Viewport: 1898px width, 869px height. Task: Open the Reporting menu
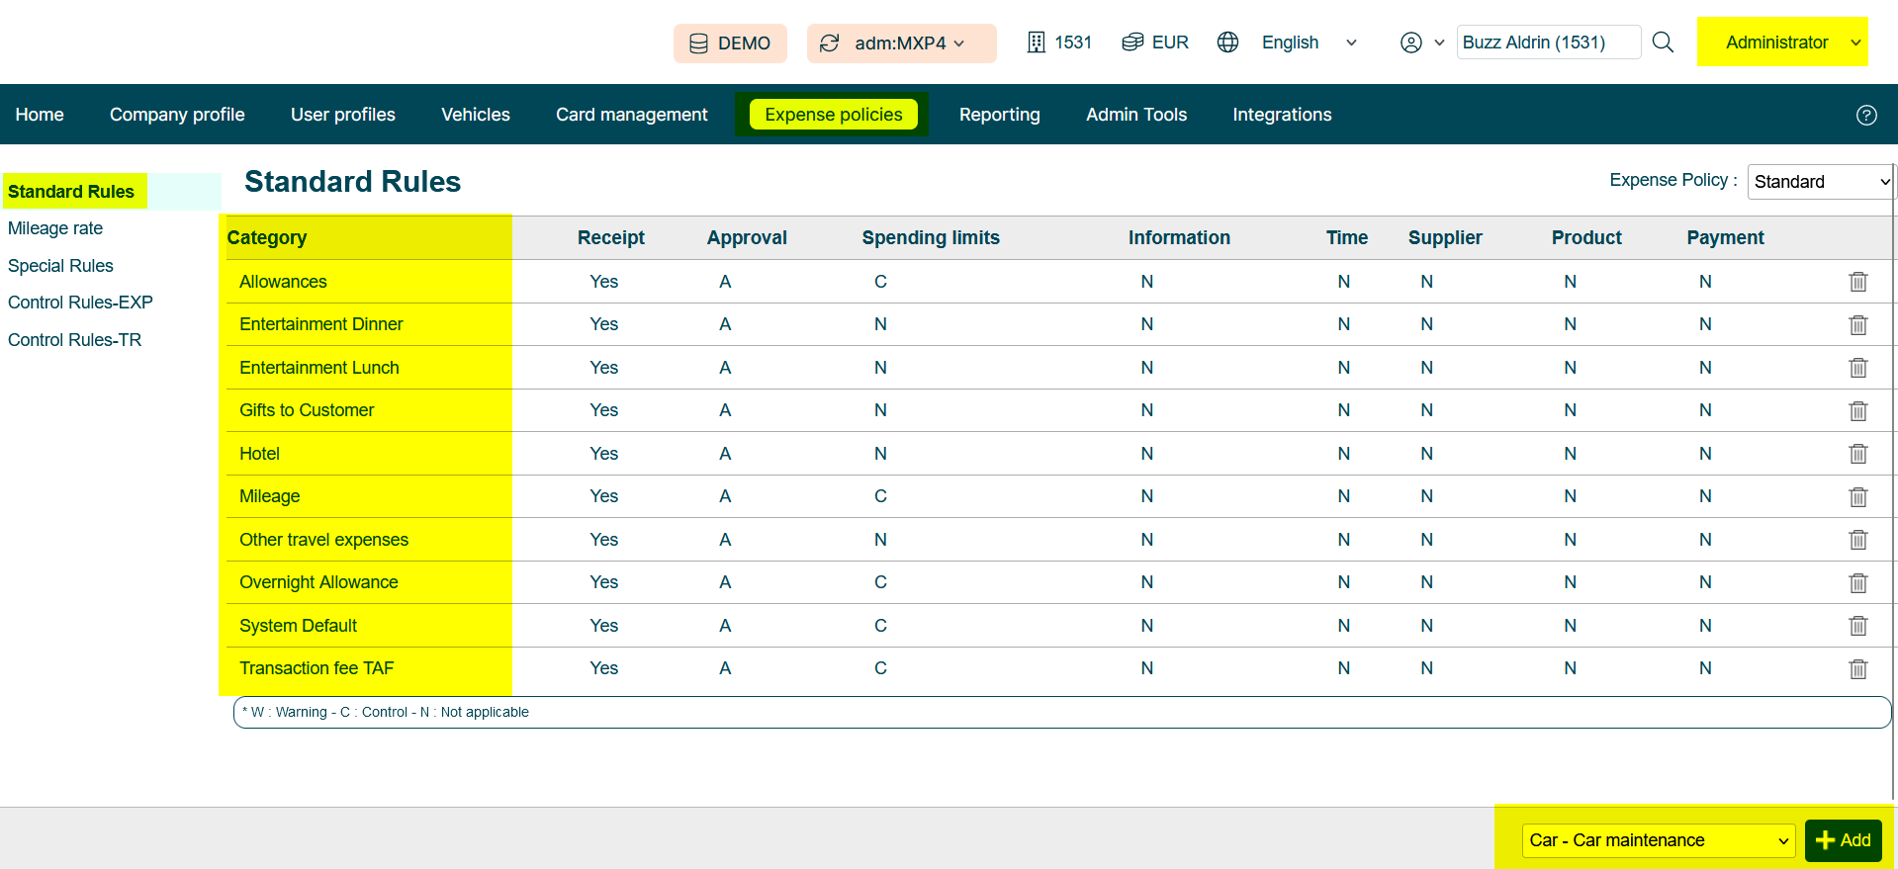point(999,115)
